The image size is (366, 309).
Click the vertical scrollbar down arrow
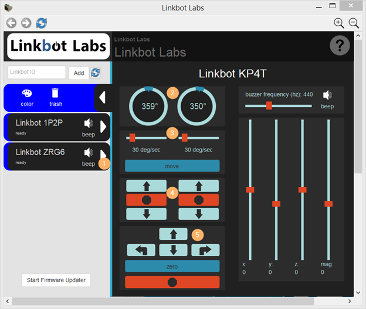pos(358,293)
